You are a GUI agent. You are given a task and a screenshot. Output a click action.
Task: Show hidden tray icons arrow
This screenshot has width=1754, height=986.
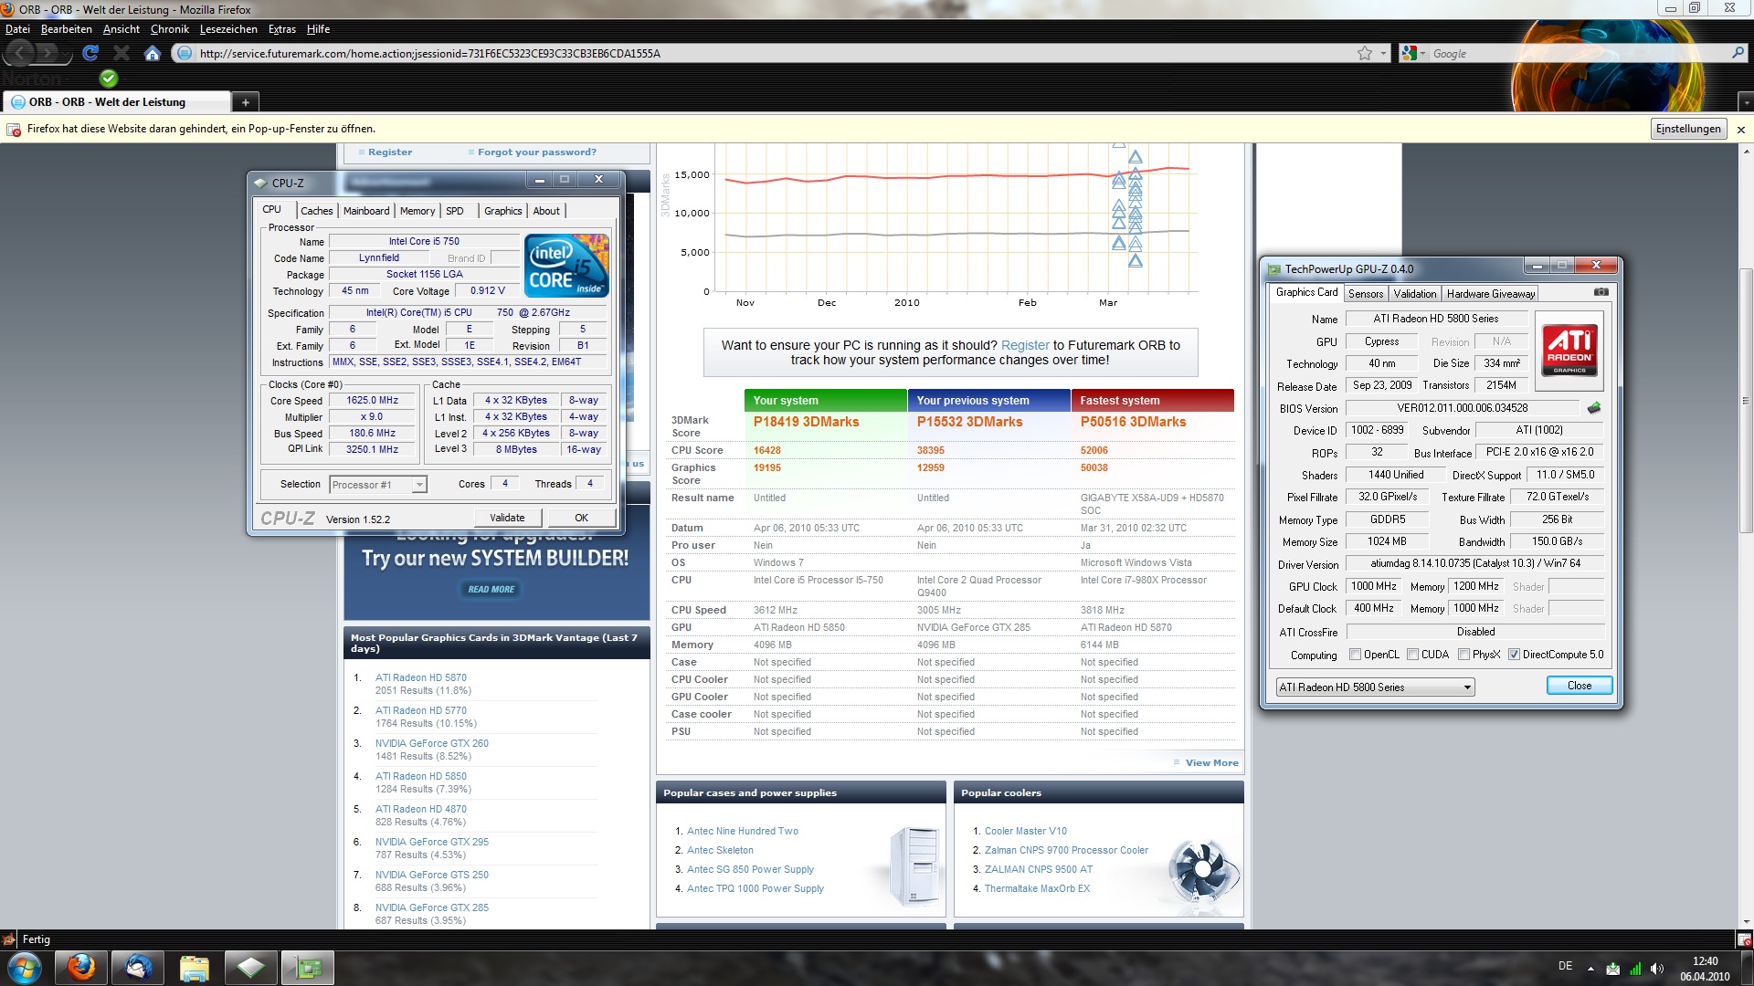tap(1590, 968)
